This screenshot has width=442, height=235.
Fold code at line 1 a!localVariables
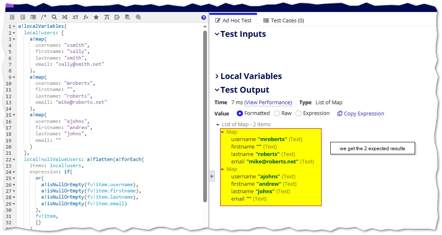pos(14,26)
